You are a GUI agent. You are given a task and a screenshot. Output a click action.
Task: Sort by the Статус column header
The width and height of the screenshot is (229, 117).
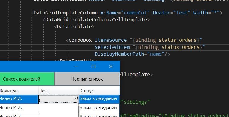point(99,91)
